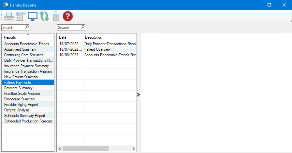
Task: Click the Print report icon
Action: [9, 16]
